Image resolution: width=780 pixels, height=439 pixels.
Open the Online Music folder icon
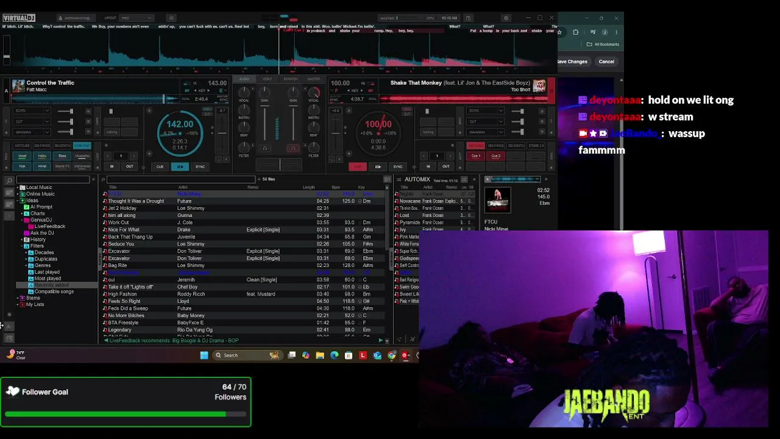23,194
